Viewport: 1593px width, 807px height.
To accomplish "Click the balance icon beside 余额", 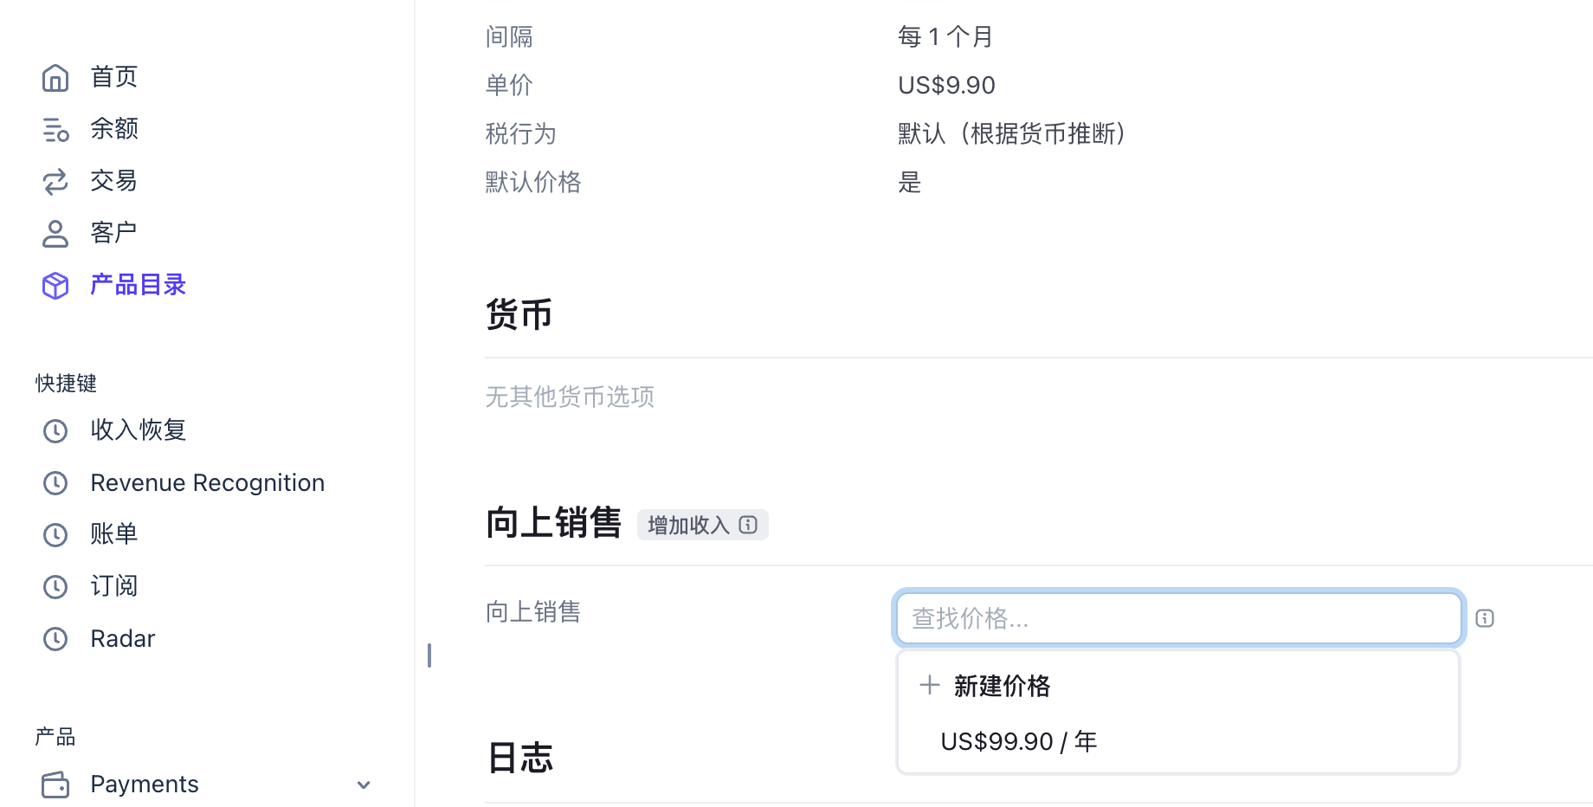I will coord(55,130).
